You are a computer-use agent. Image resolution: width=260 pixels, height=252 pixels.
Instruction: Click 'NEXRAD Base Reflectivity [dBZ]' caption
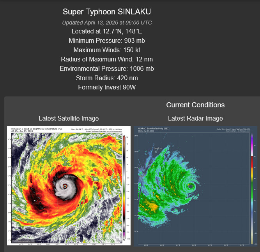pyautogui.click(x=154, y=128)
